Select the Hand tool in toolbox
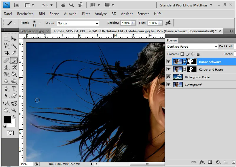Screen dimensions: 236x167 tap(6, 110)
